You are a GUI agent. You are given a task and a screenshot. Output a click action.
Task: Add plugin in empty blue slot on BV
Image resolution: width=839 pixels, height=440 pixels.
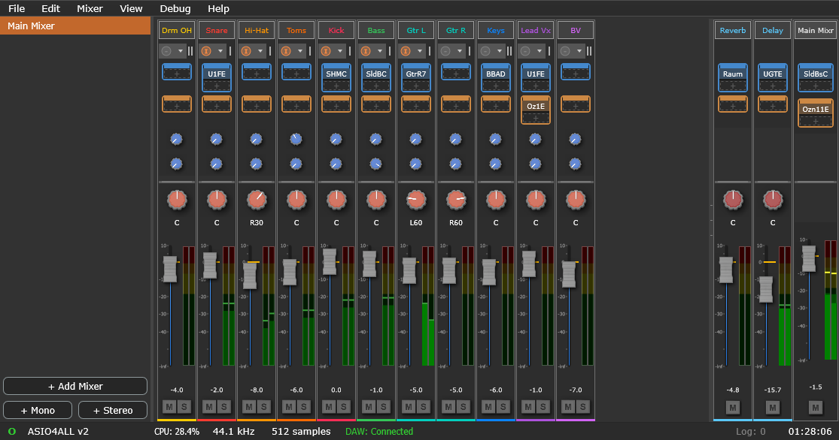click(x=576, y=72)
